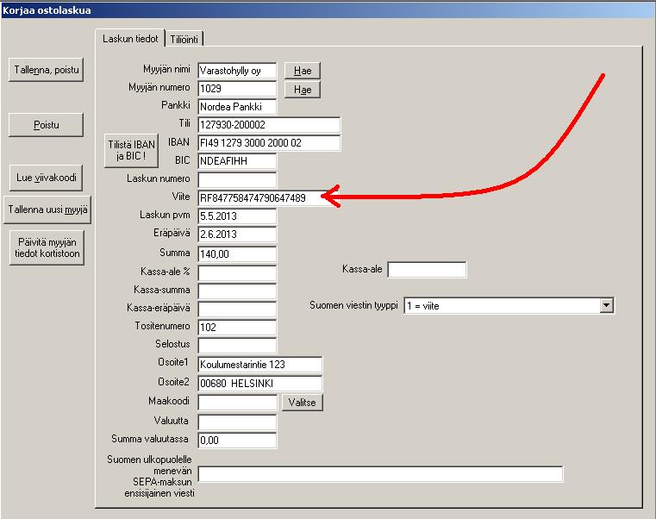
Task: Open the Suomen viestin tyyppi dropdown
Action: pyautogui.click(x=606, y=305)
